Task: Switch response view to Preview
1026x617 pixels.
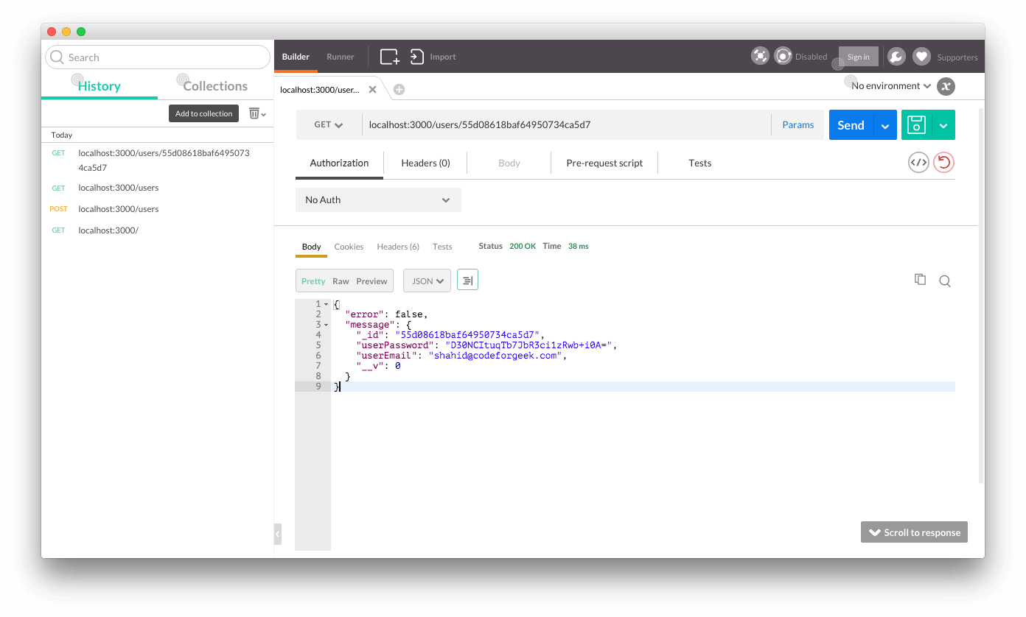Action: click(371, 281)
